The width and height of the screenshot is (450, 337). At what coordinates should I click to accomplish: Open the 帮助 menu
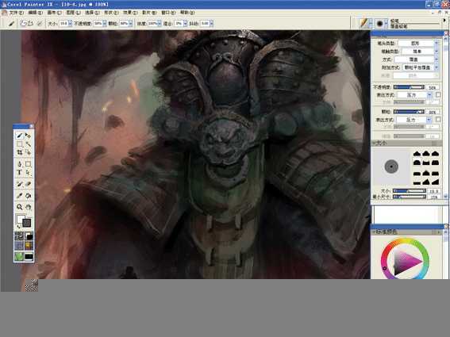tap(187, 13)
